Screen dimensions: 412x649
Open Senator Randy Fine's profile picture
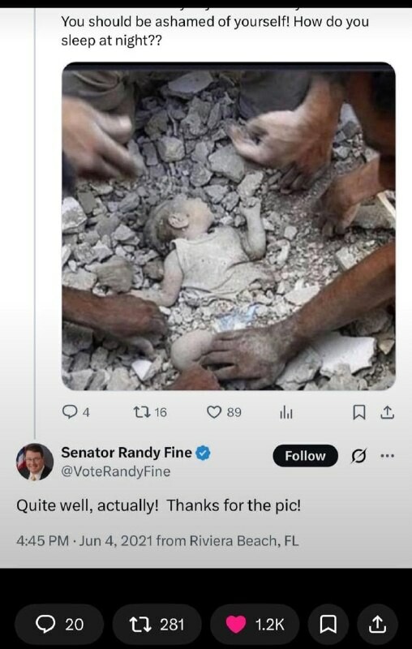click(x=35, y=462)
